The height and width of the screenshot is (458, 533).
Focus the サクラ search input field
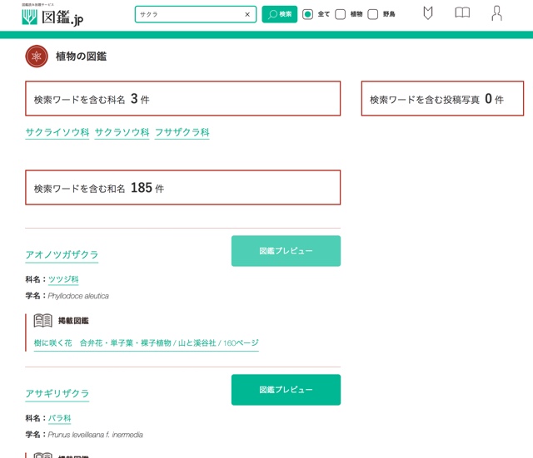189,14
